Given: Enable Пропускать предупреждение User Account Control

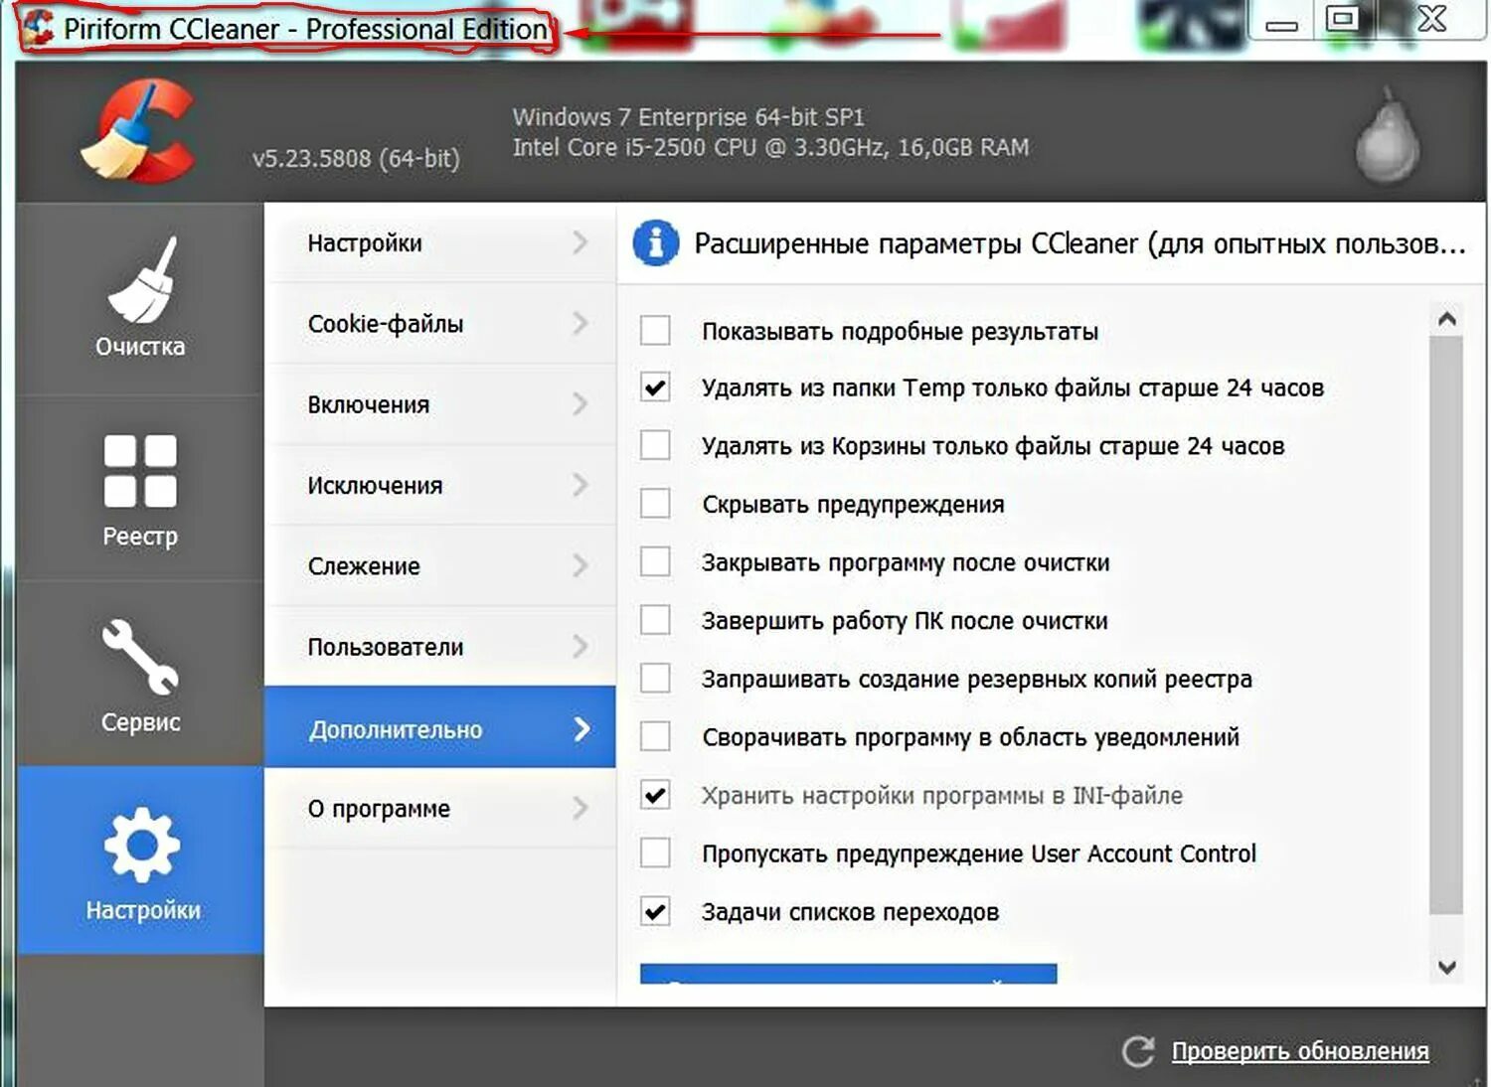Looking at the screenshot, I should (655, 853).
